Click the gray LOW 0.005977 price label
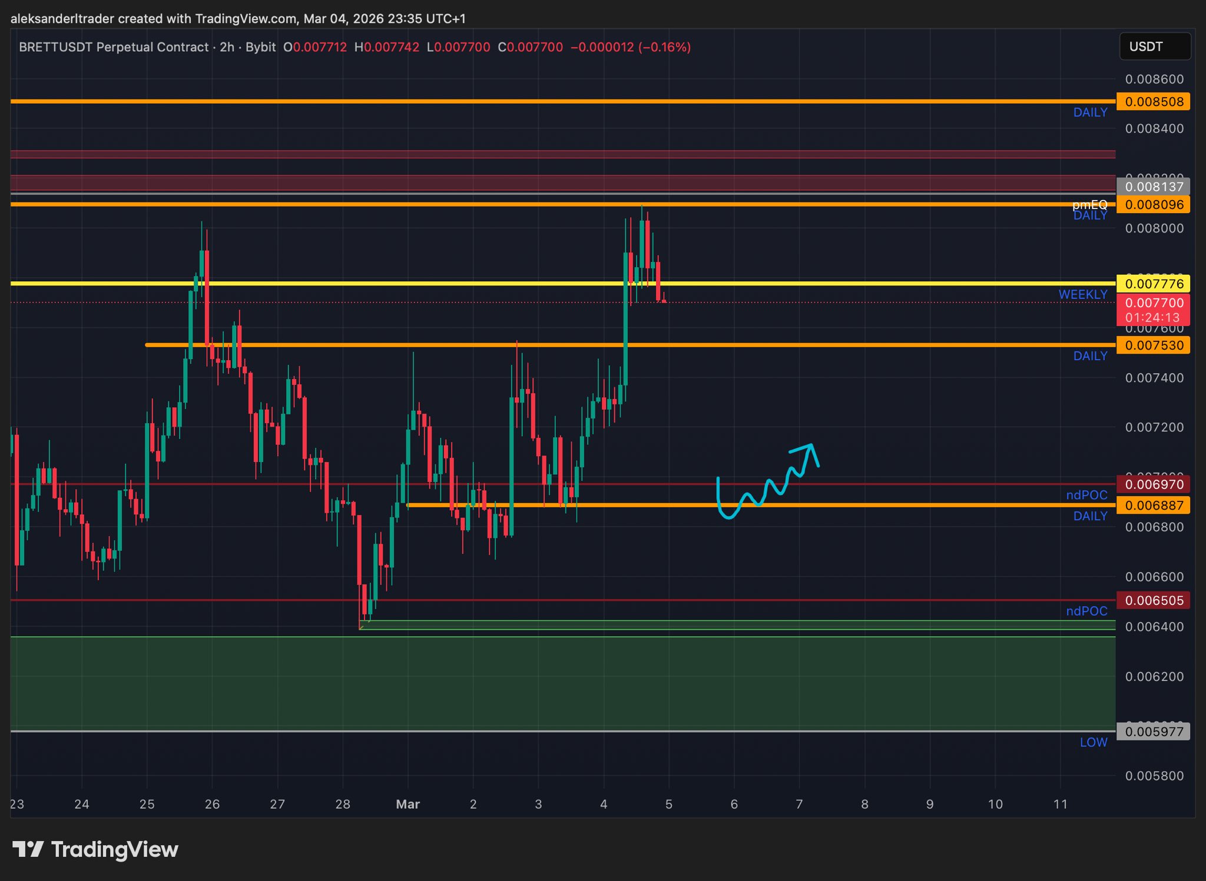The image size is (1206, 881). [x=1153, y=732]
